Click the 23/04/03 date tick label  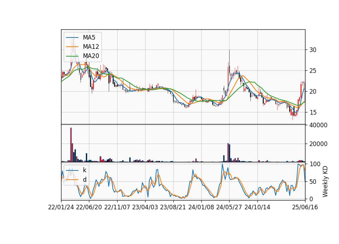(x=145, y=207)
